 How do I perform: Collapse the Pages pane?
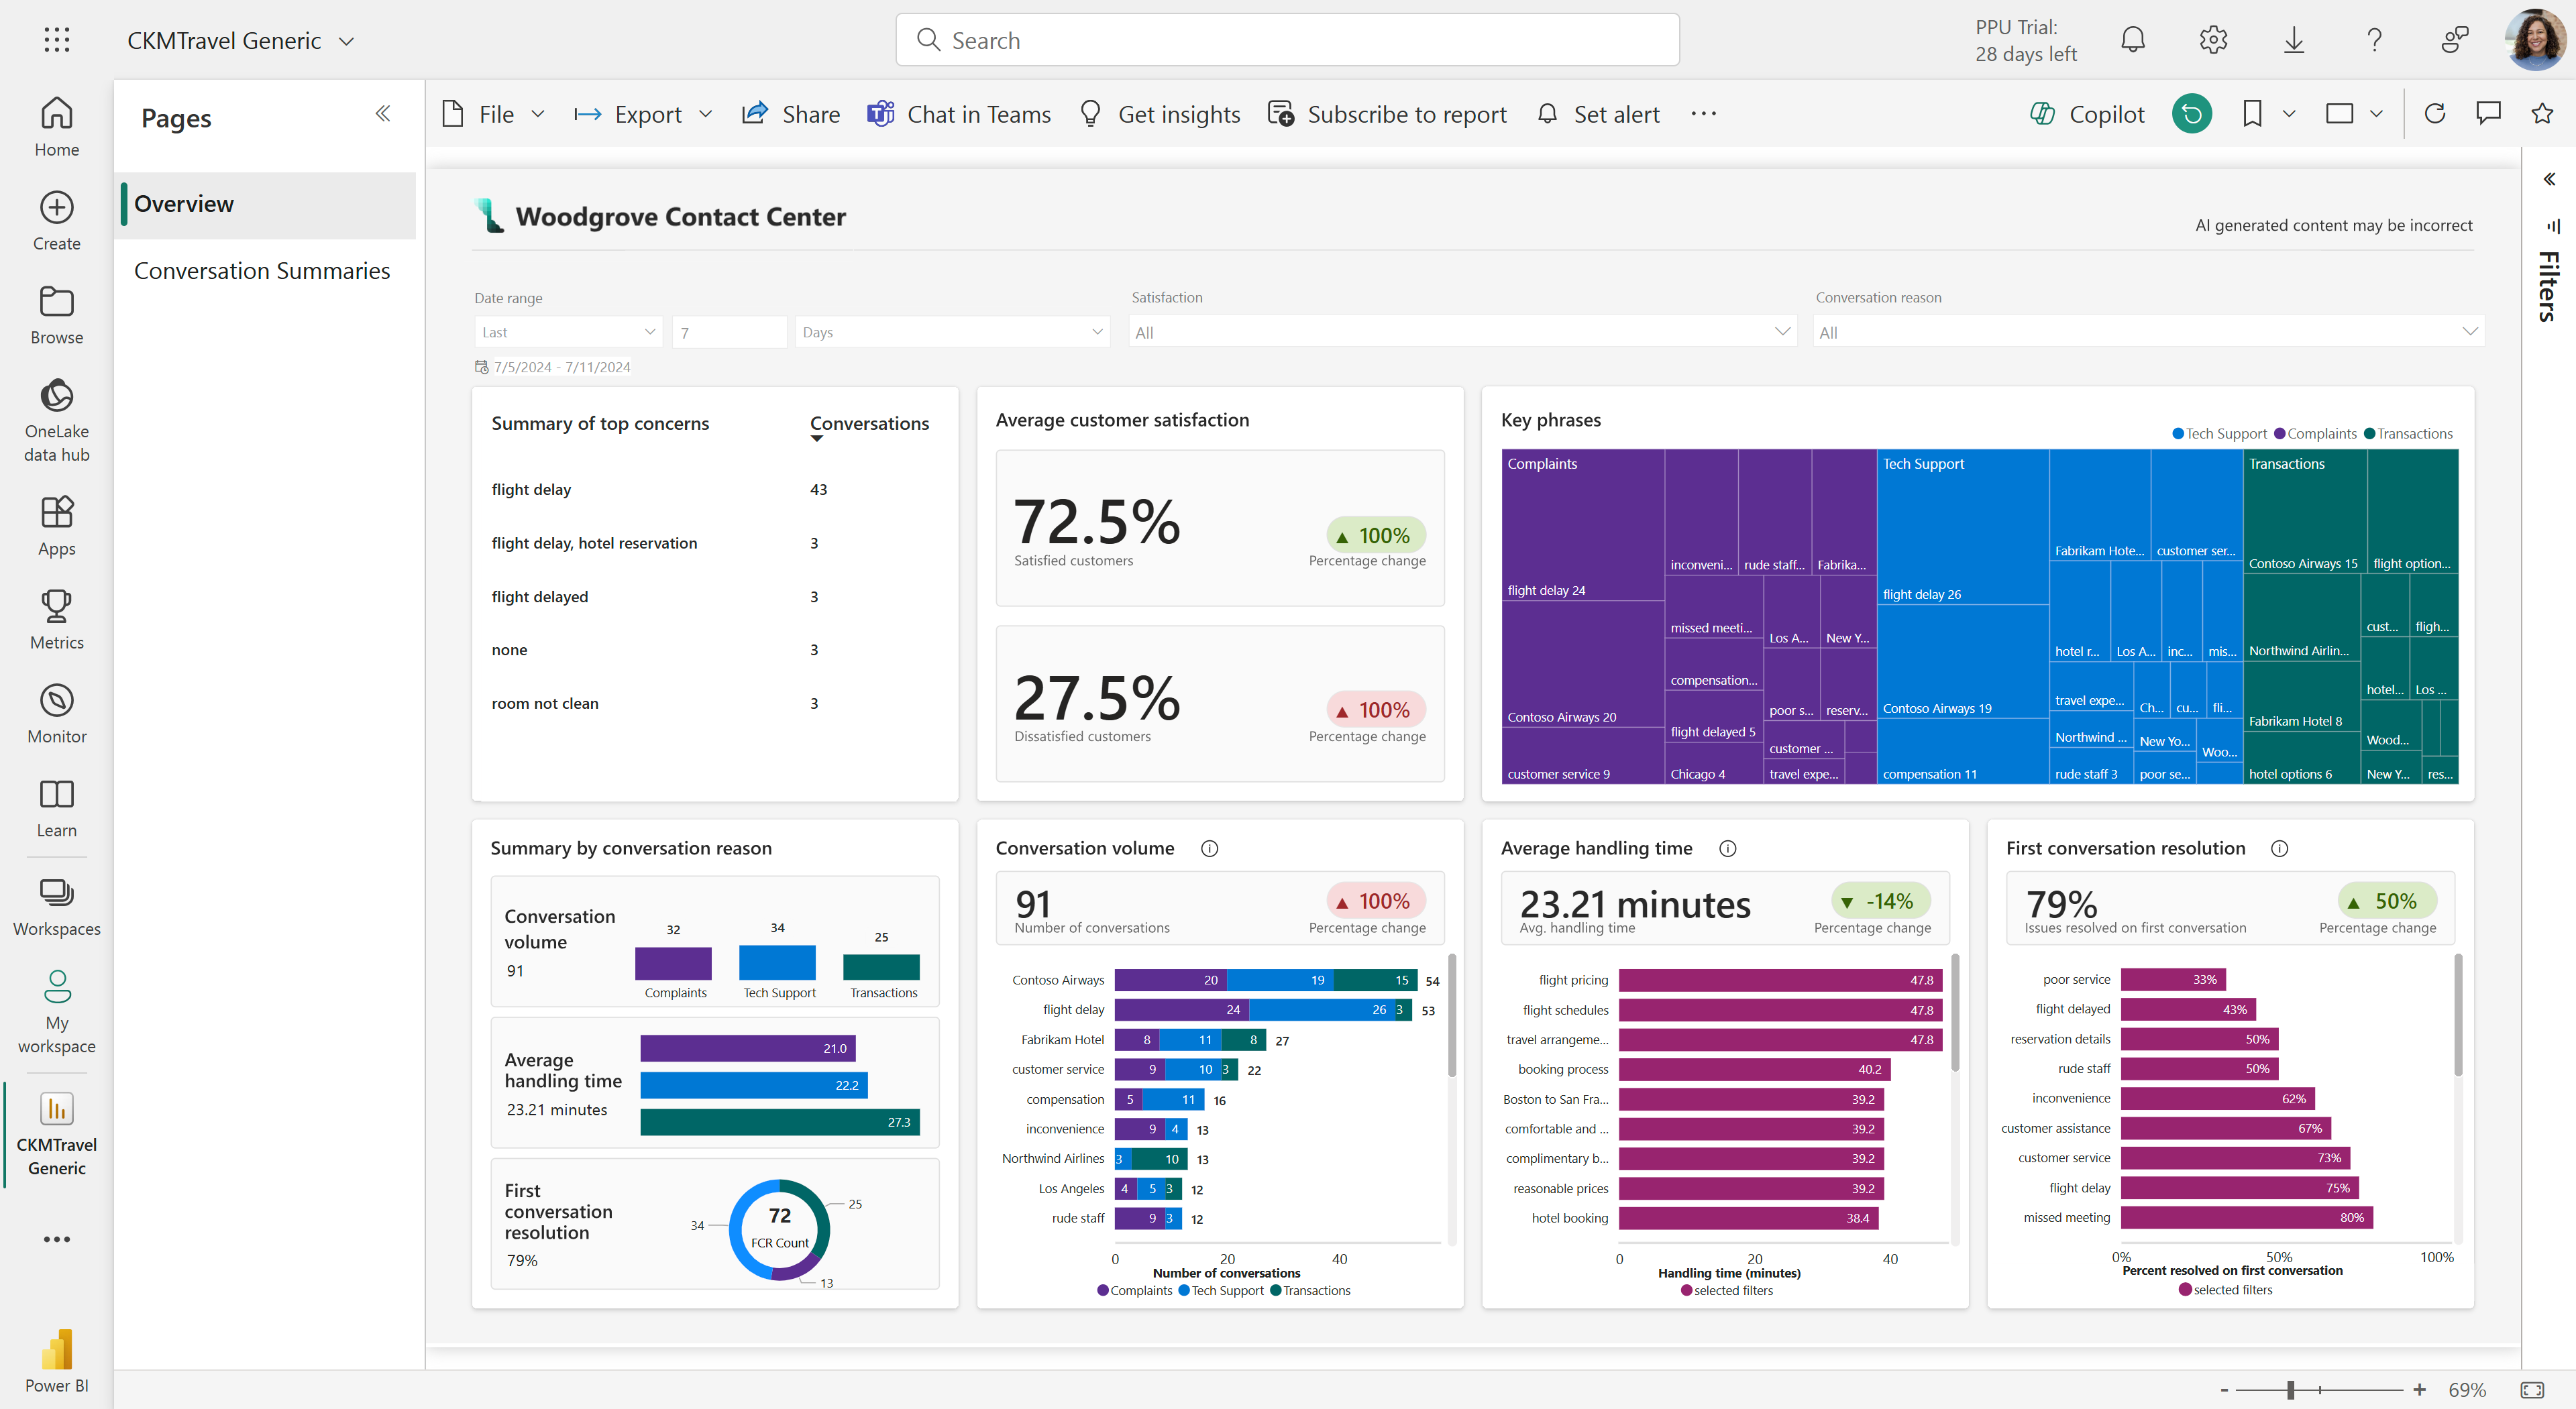383,114
